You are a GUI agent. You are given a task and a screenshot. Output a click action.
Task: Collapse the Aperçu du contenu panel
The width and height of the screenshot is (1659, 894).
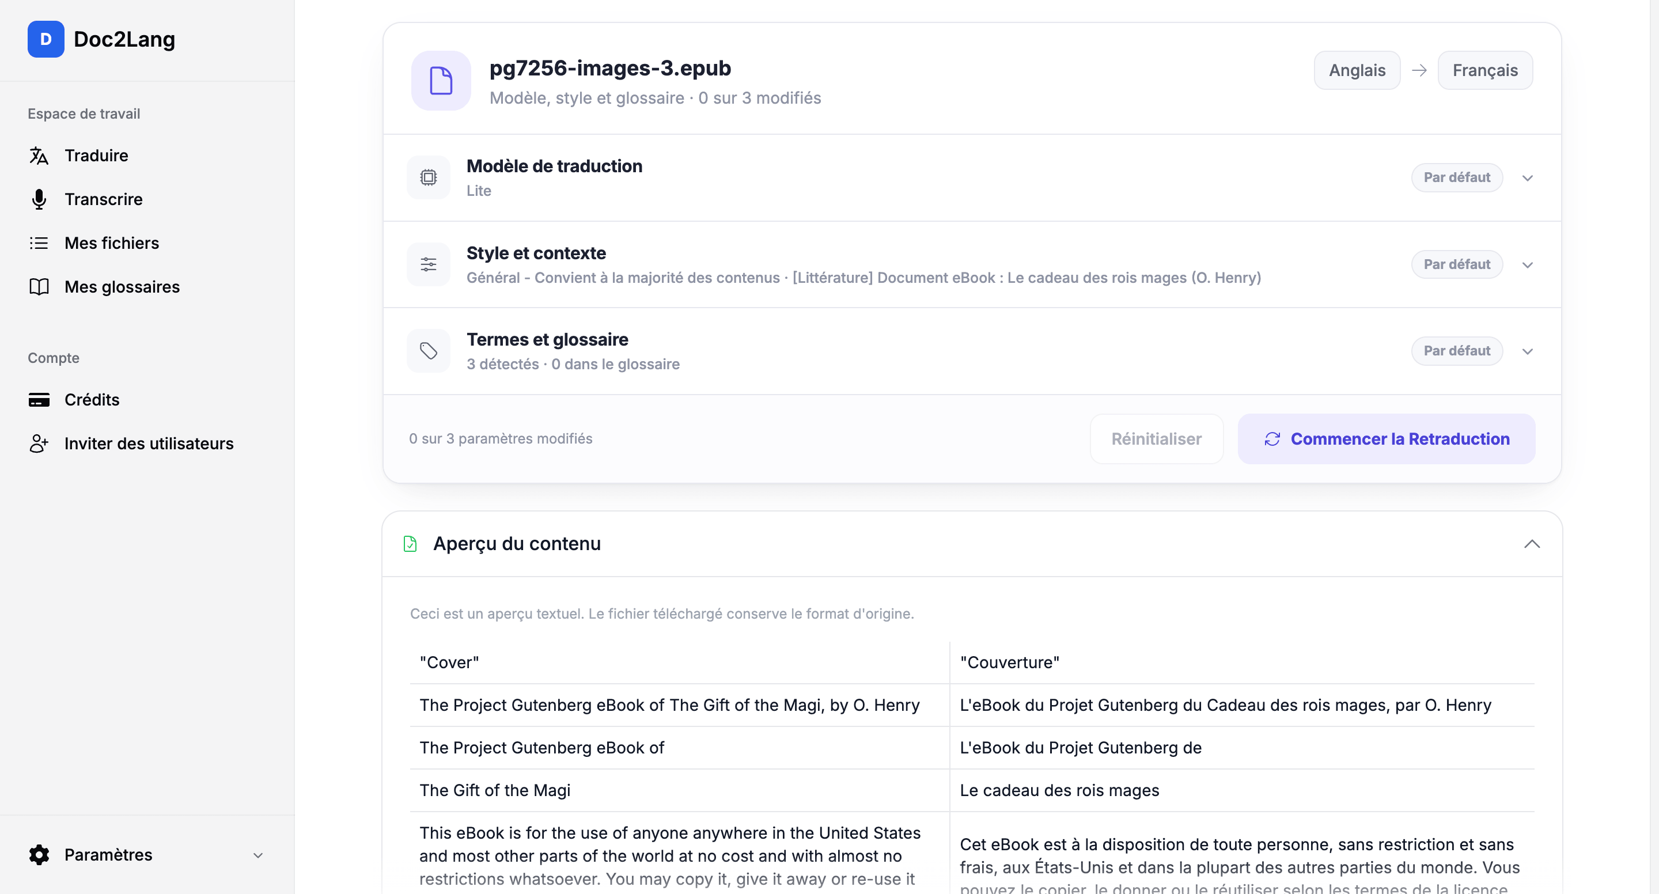click(x=1532, y=544)
